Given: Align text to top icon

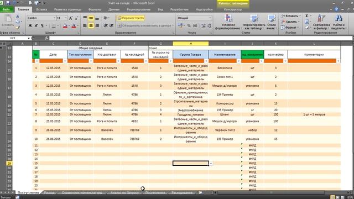Looking at the screenshot, I should pos(85,18).
